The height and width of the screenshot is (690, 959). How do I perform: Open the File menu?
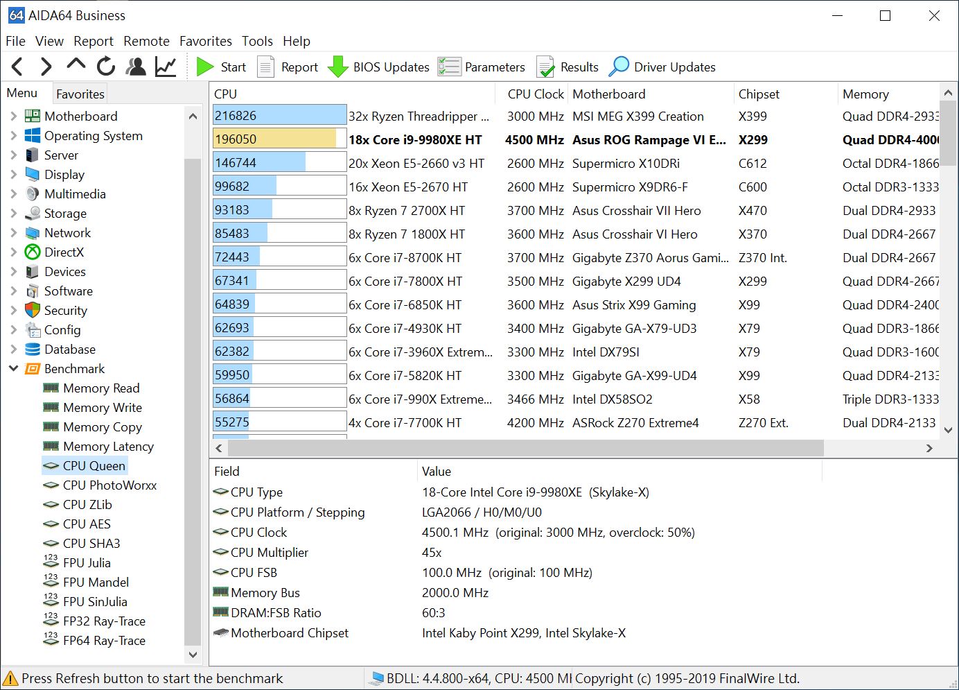coord(15,41)
